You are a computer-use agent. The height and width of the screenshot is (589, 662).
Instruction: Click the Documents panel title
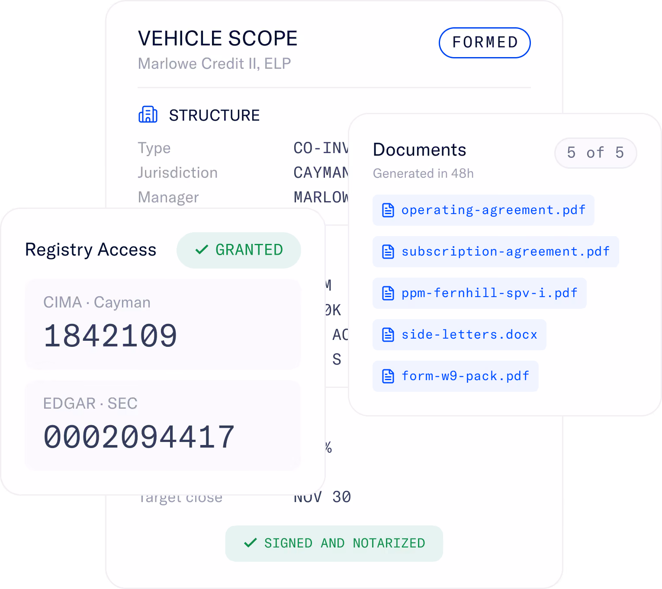coord(420,150)
